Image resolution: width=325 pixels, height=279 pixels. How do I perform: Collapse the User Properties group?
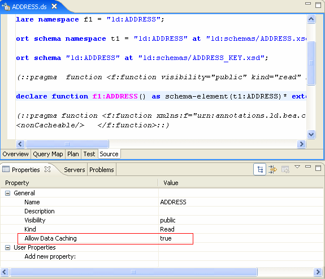click(7, 248)
